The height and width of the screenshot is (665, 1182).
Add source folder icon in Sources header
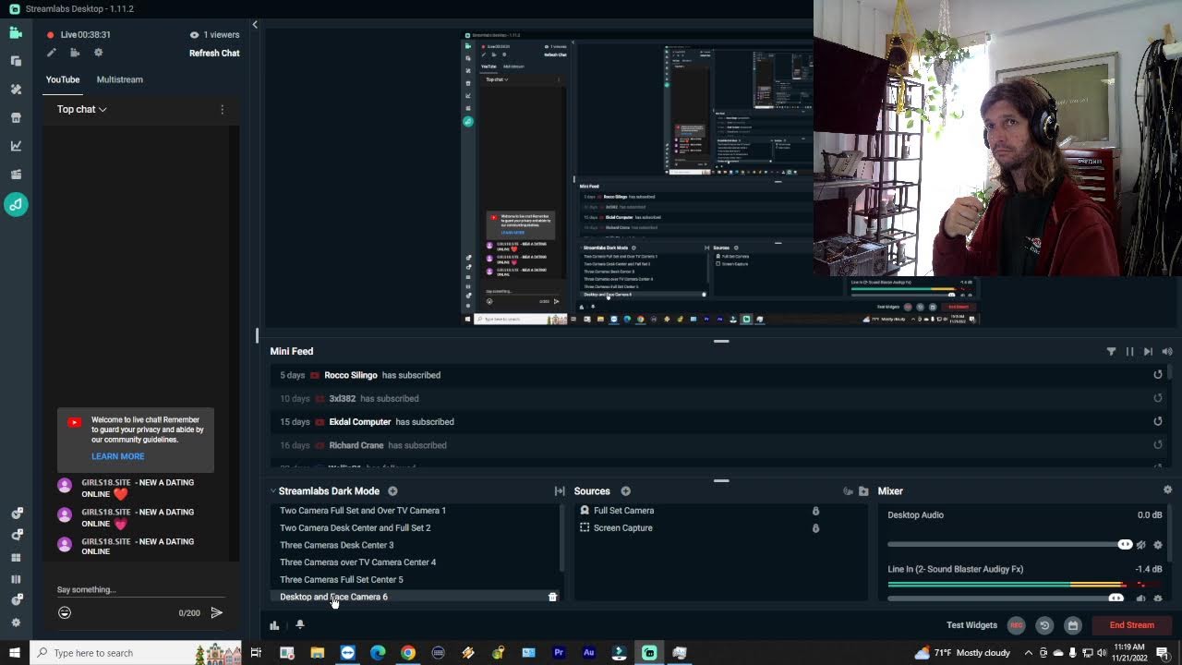(x=863, y=491)
